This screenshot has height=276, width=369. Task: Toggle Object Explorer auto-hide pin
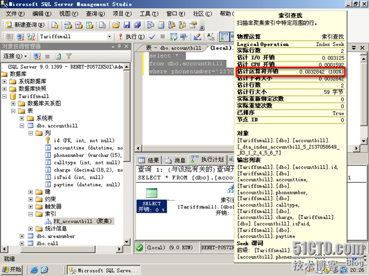coord(119,46)
